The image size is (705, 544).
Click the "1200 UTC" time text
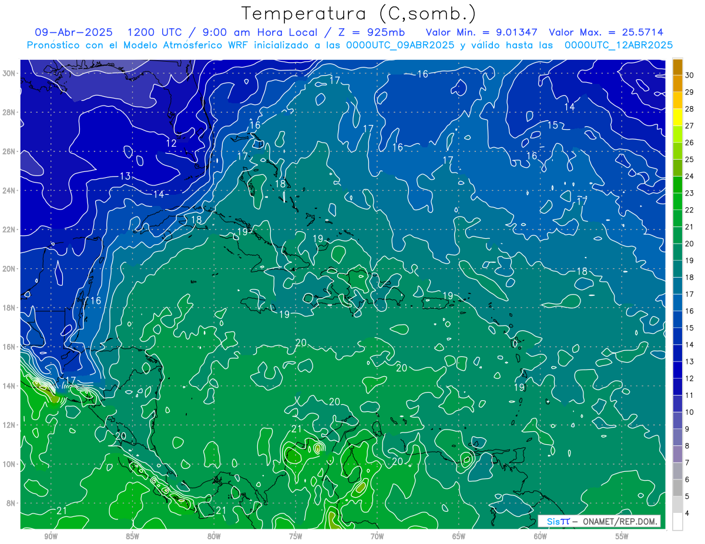[156, 32]
